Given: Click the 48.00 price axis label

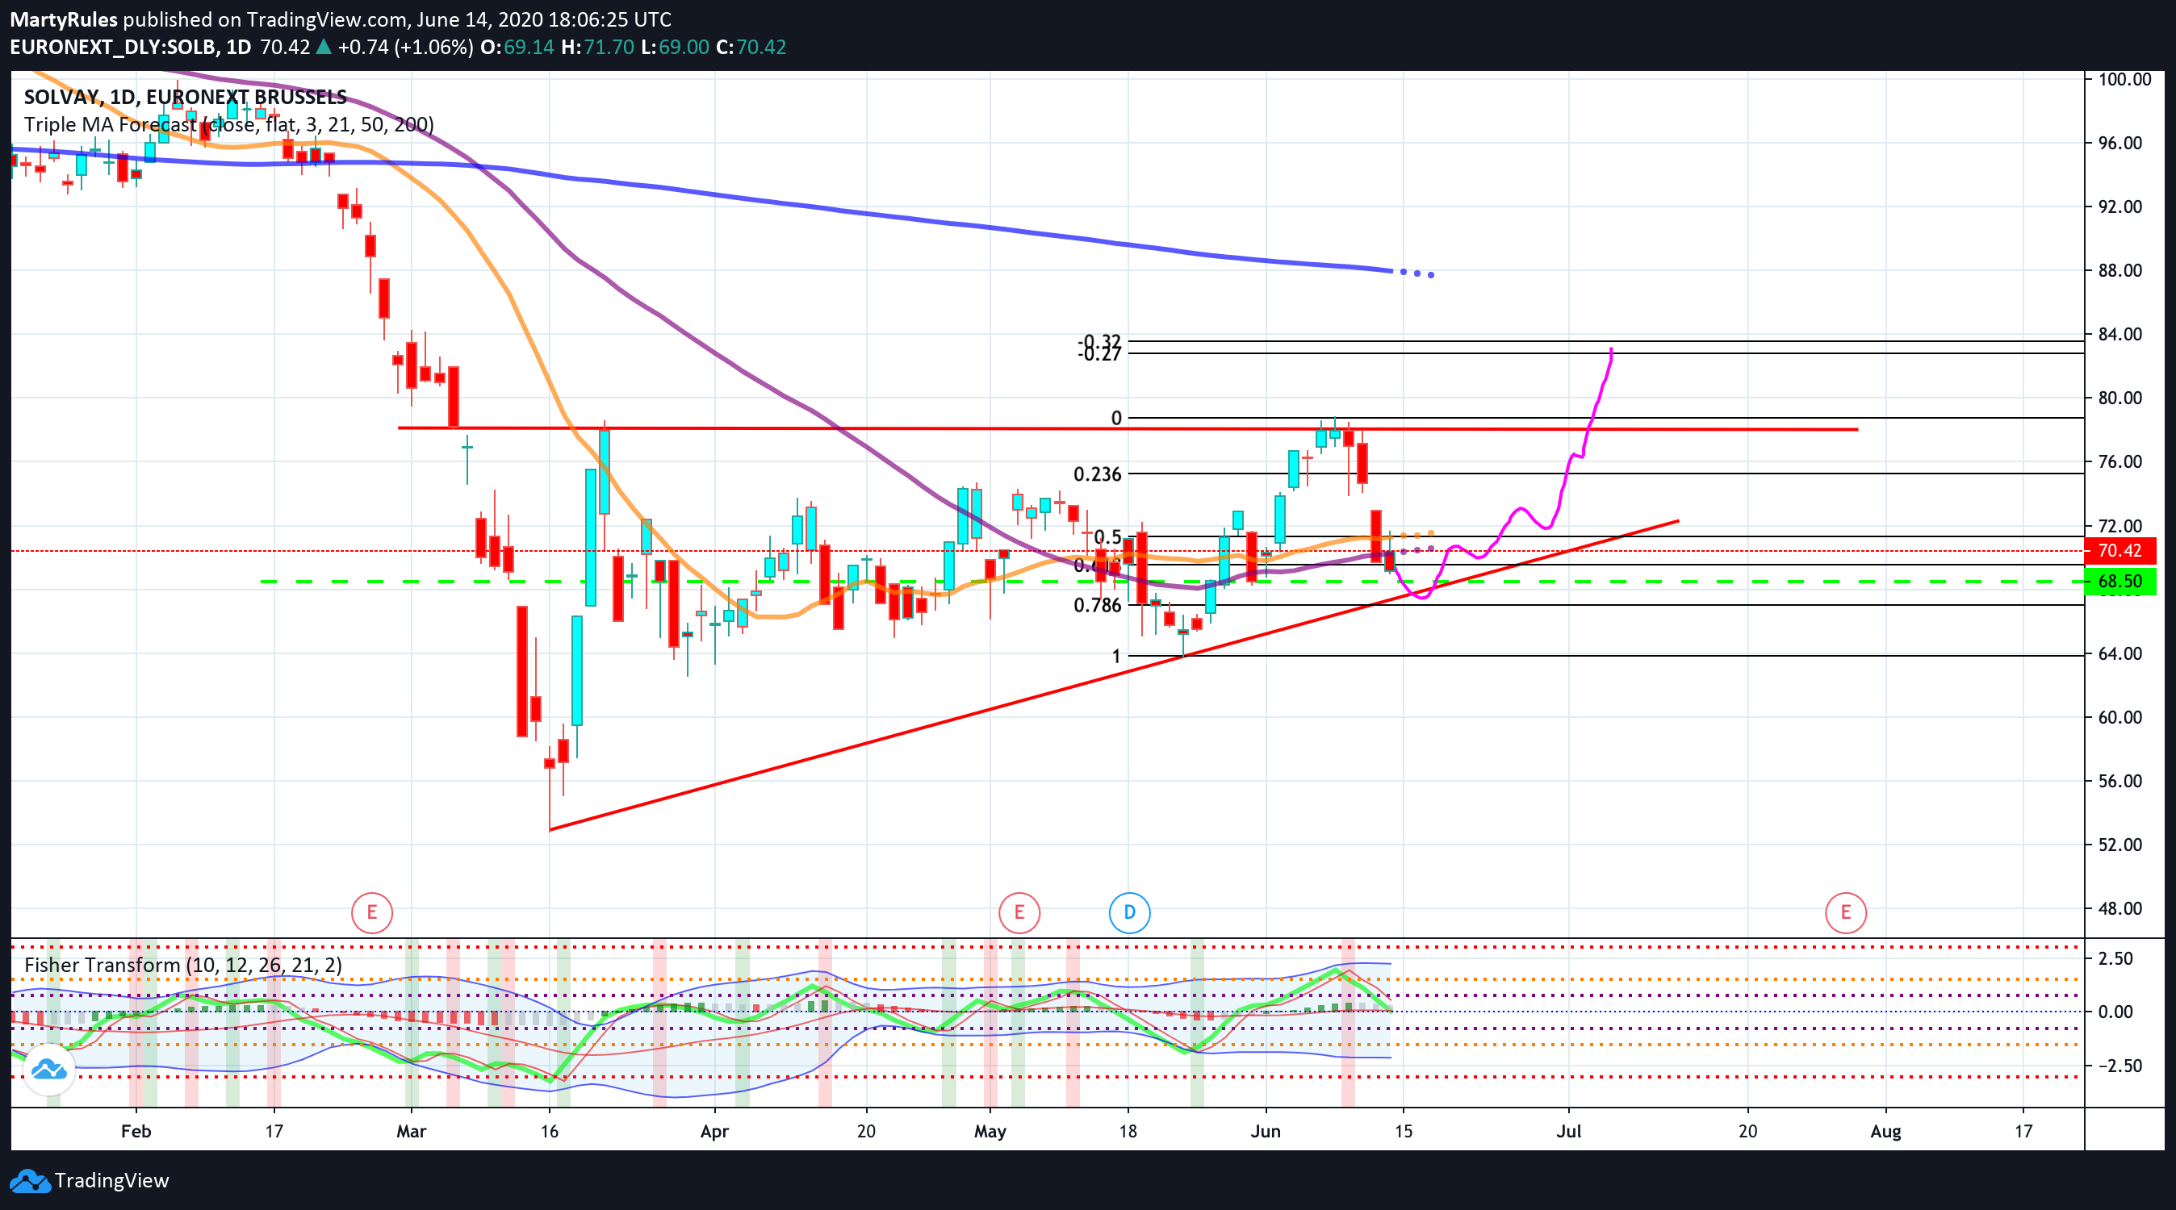Looking at the screenshot, I should pyautogui.click(x=2120, y=908).
